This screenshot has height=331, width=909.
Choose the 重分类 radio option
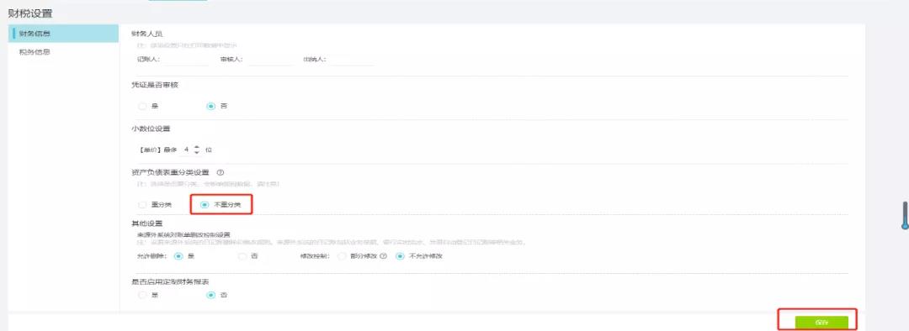(x=142, y=205)
